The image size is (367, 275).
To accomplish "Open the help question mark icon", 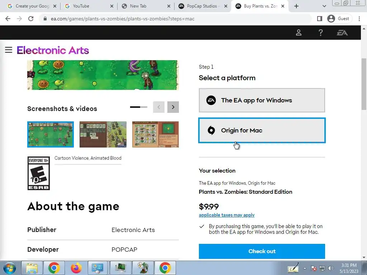I will point(321,33).
